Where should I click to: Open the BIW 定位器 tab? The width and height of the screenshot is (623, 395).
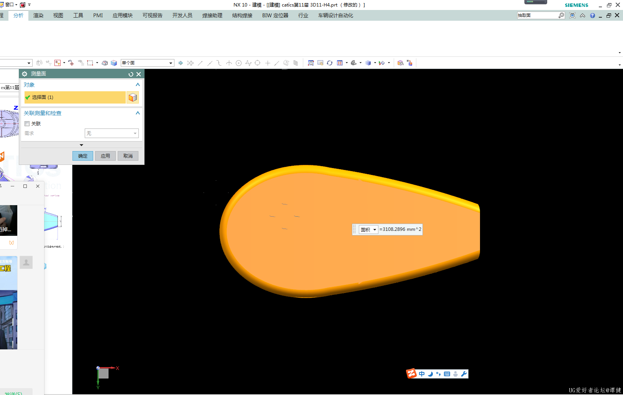(275, 15)
